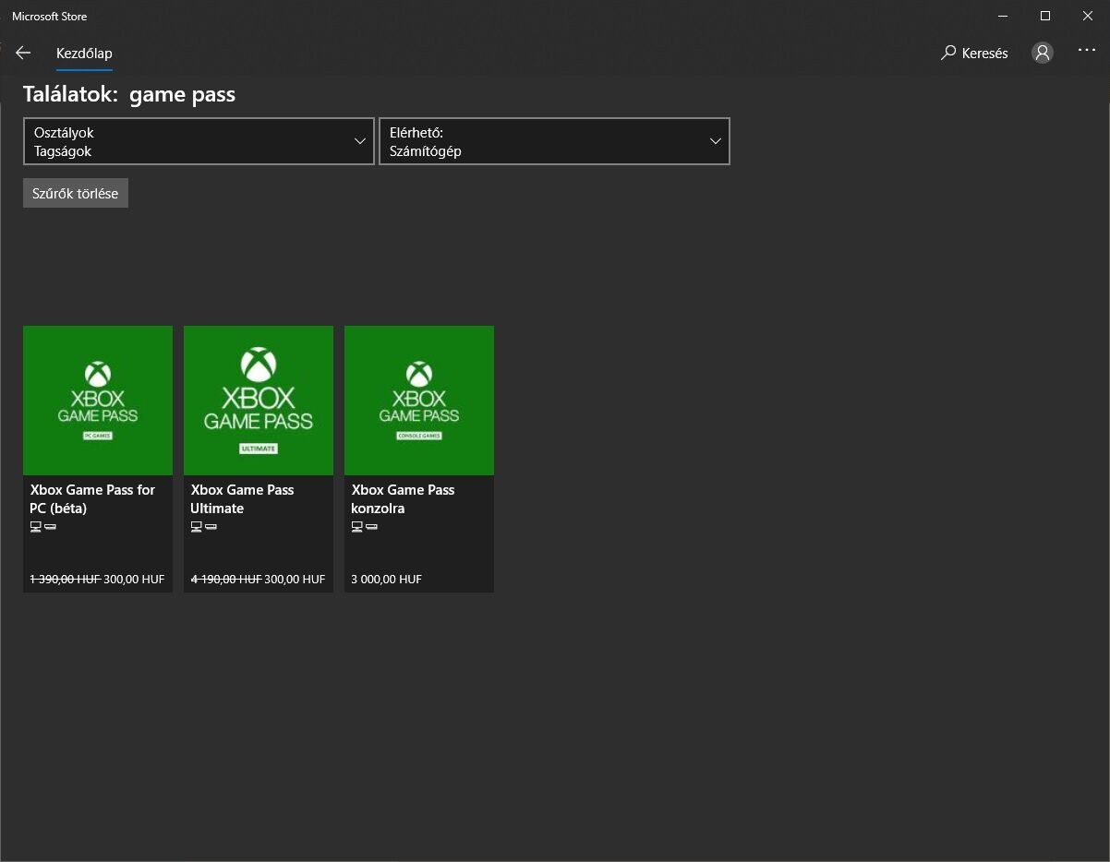Click PC device icon under Game Pass Ultimate
This screenshot has width=1110, height=862.
[x=197, y=527]
